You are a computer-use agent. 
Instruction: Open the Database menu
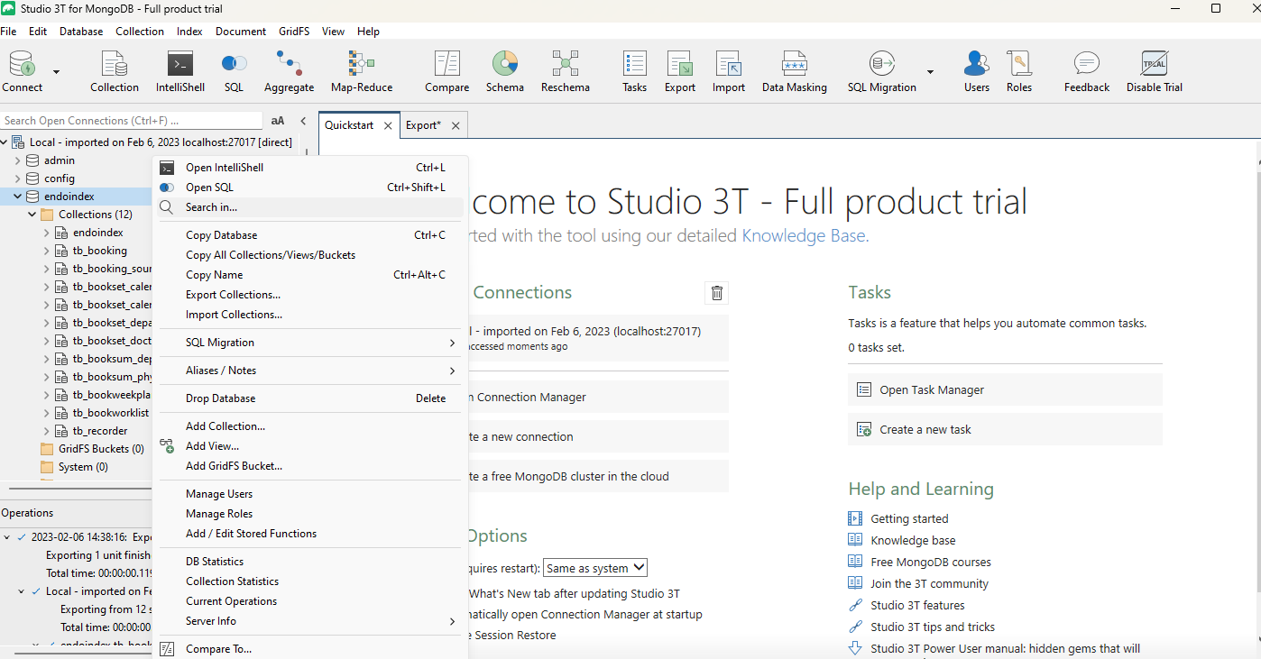(81, 31)
